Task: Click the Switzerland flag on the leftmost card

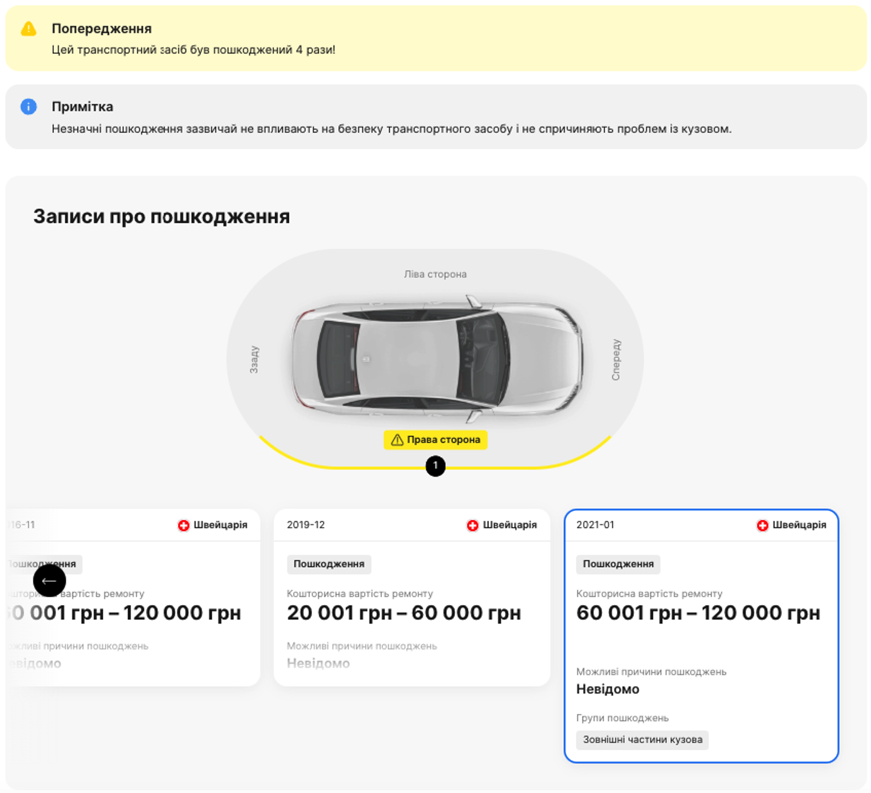Action: tap(183, 525)
